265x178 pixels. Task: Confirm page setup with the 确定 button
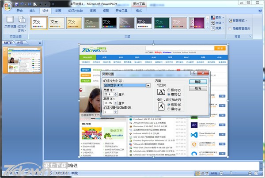tap(198, 82)
